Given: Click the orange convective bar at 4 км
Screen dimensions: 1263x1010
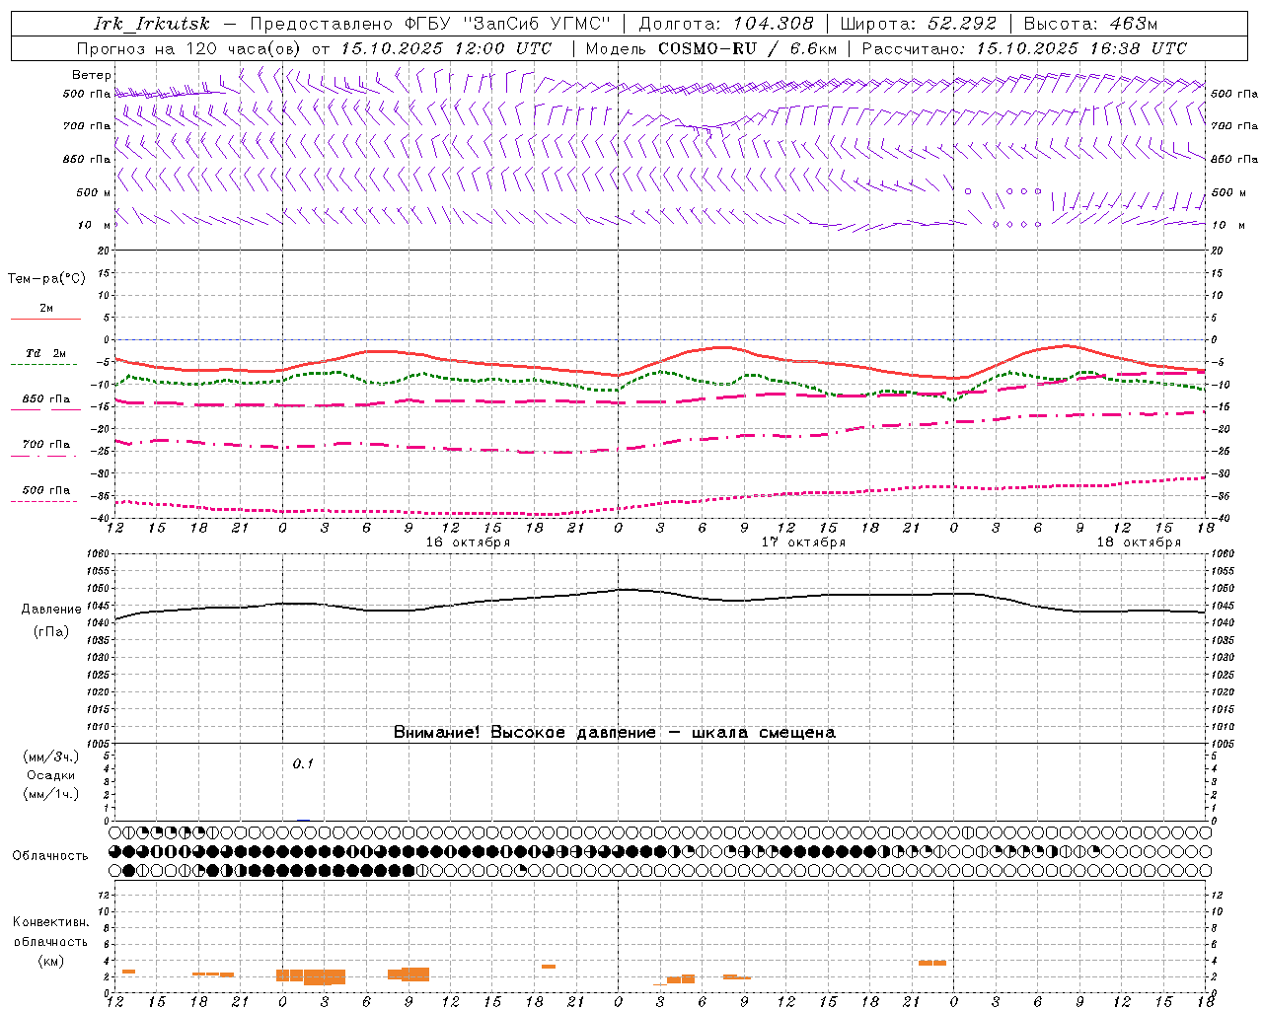Looking at the screenshot, I should tap(932, 963).
